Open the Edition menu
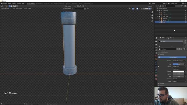The height and width of the screenshot is (105, 187). [10, 3]
